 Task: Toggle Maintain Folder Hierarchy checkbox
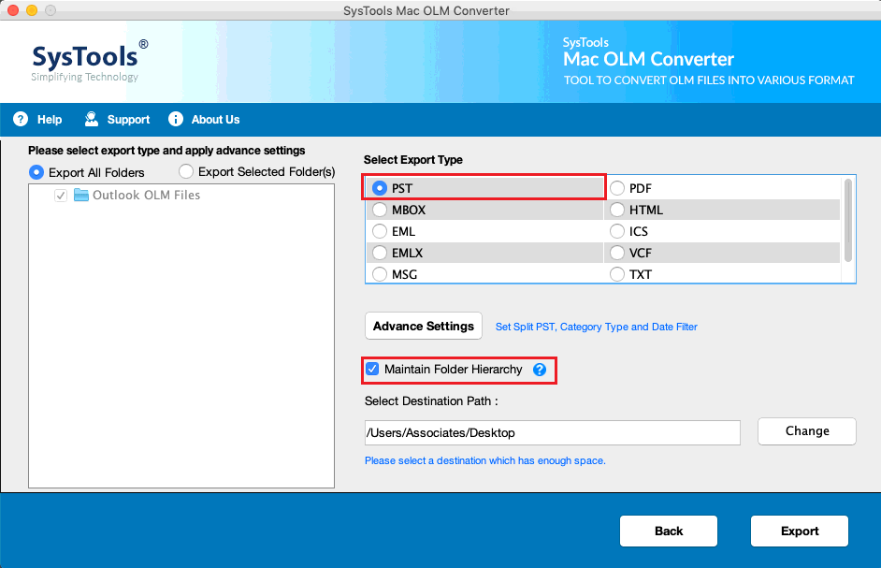[x=372, y=369]
